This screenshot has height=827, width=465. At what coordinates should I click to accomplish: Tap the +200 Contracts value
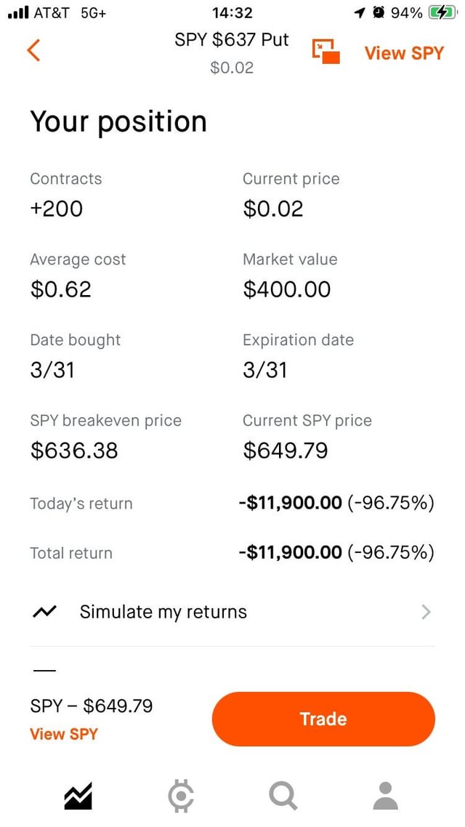point(56,209)
